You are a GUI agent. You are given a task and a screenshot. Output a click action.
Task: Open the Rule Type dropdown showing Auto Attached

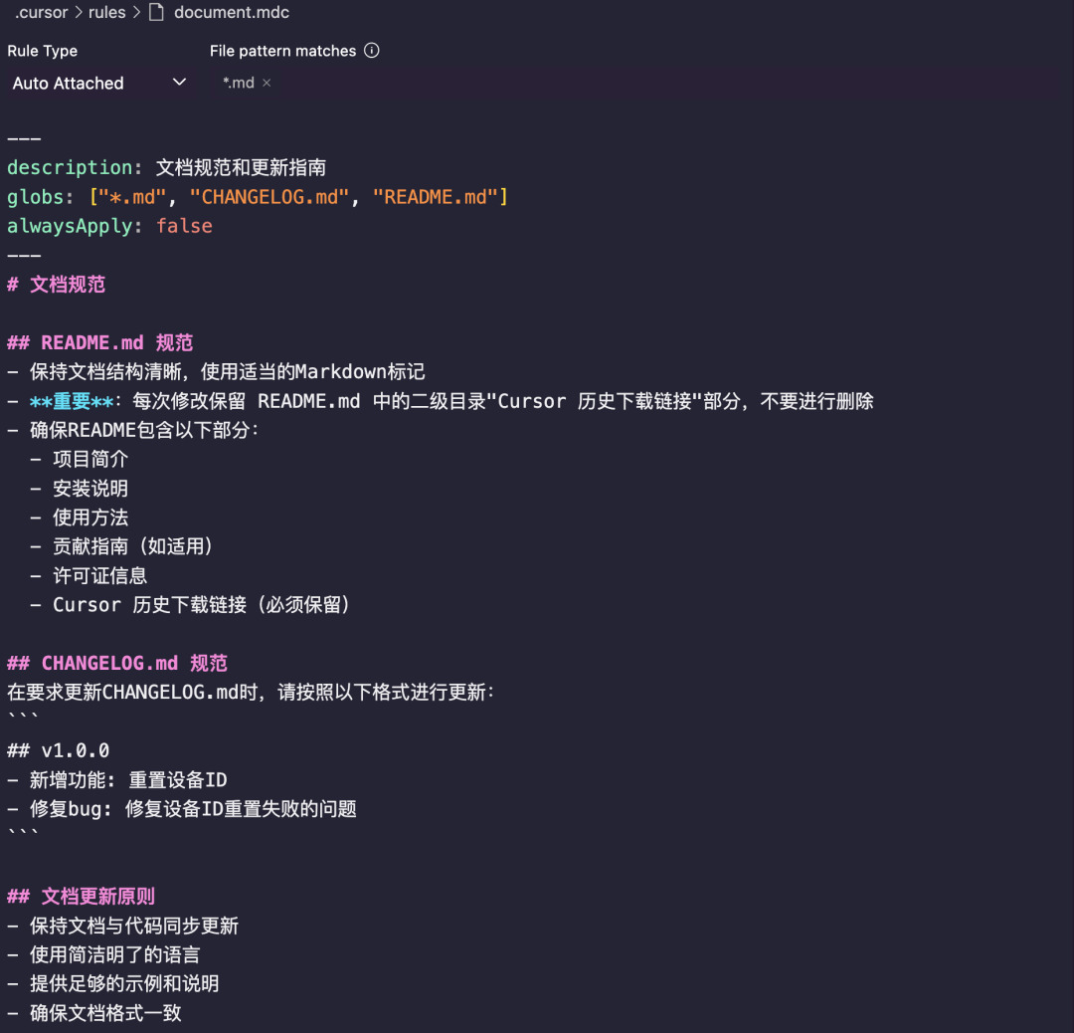[x=99, y=83]
